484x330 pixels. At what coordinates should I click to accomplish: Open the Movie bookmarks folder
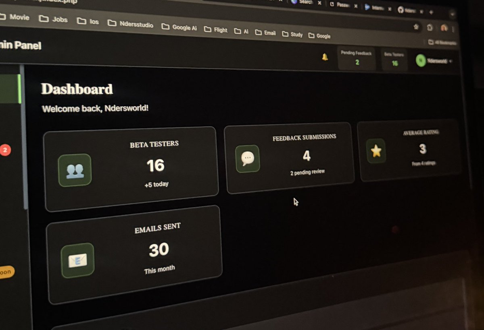pos(14,17)
